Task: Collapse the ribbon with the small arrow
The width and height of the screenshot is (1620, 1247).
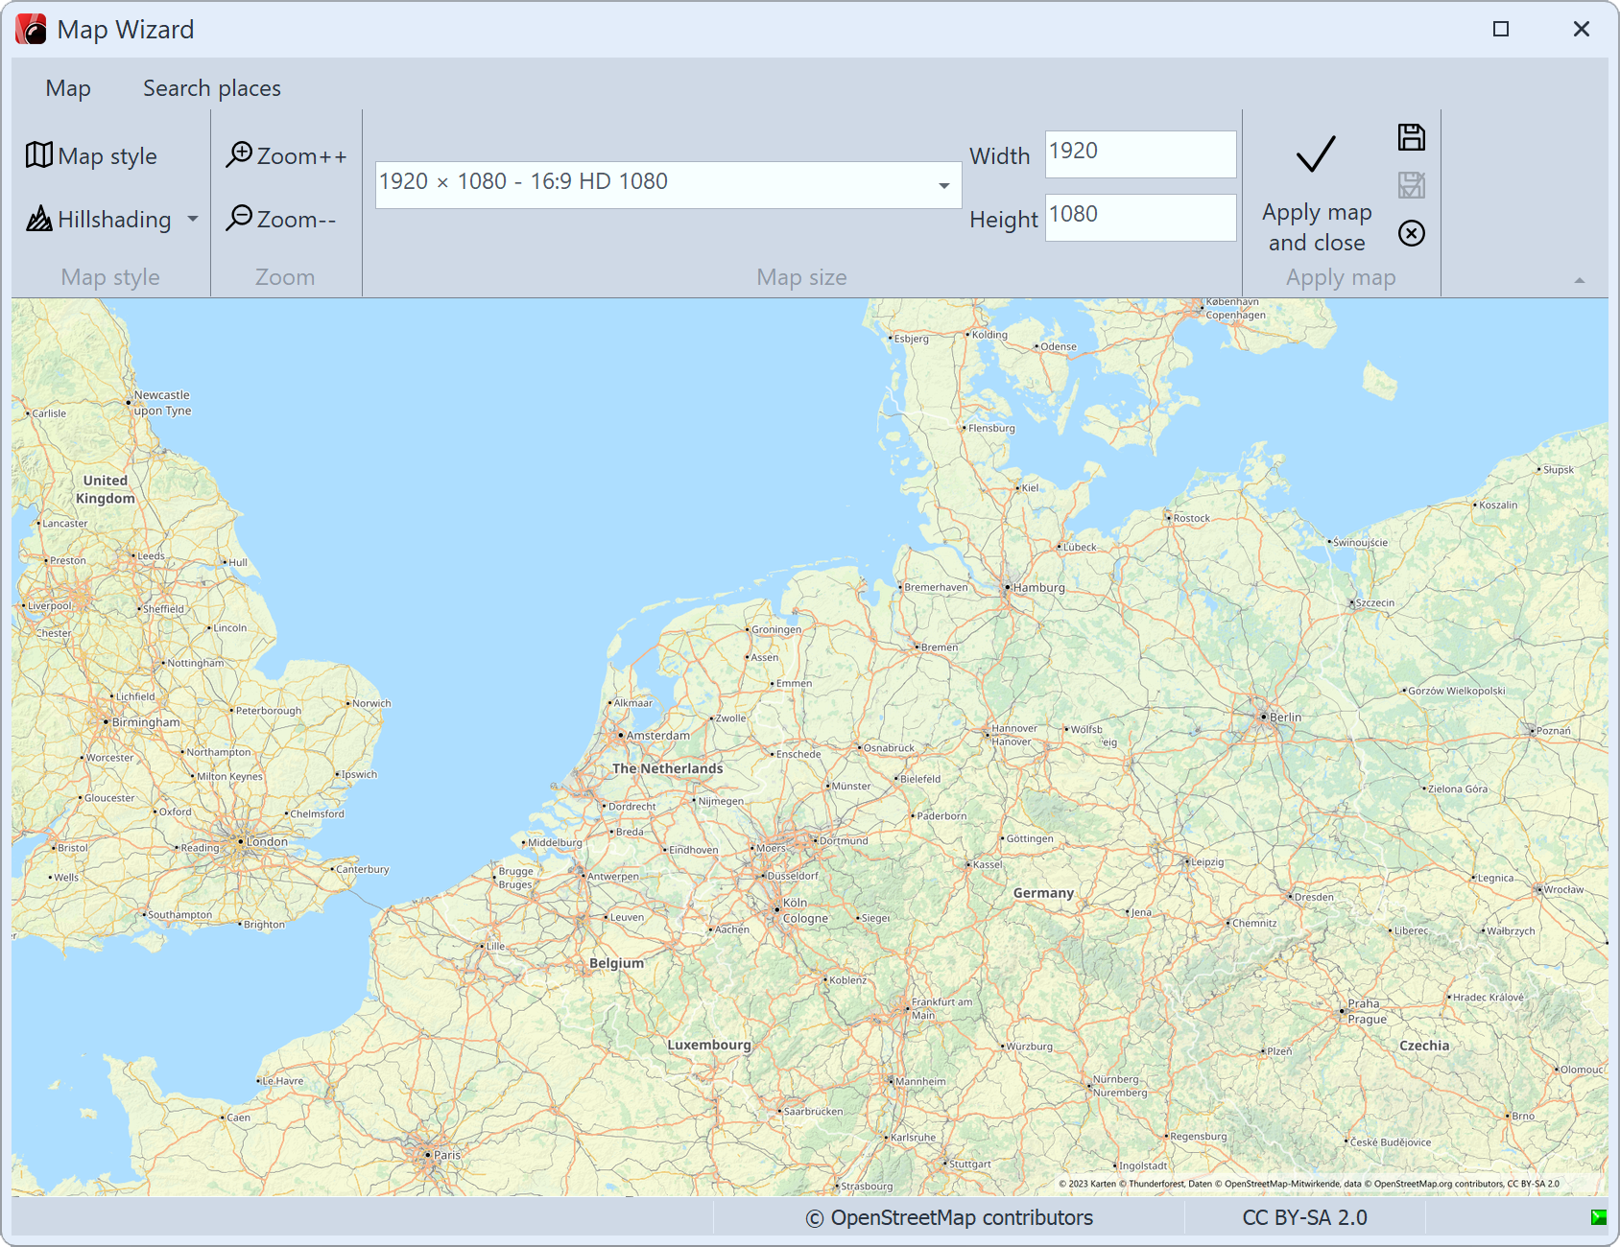Action: click(x=1578, y=280)
